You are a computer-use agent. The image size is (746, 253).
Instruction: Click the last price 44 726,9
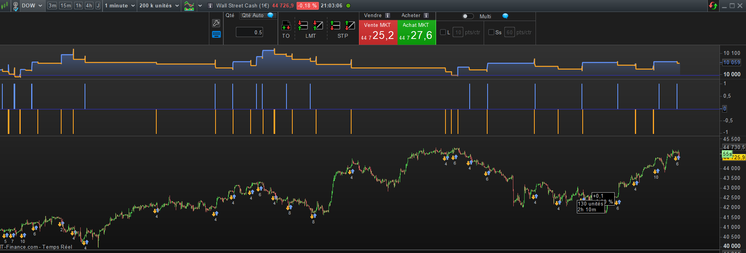pyautogui.click(x=283, y=5)
